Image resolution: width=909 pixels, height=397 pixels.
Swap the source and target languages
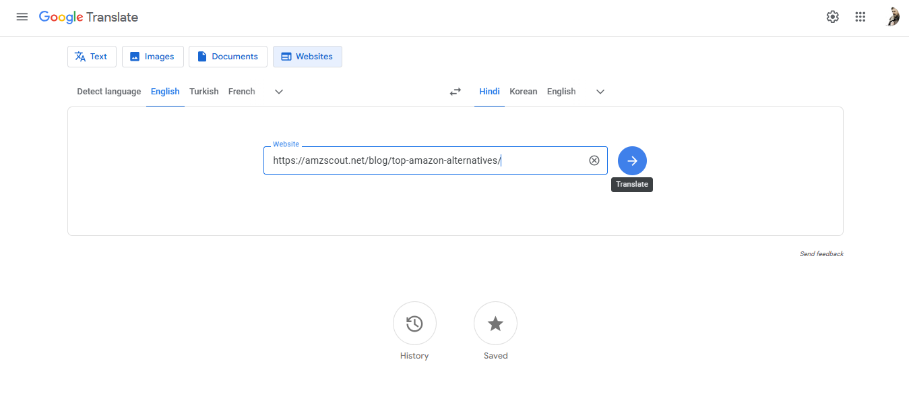pos(455,92)
